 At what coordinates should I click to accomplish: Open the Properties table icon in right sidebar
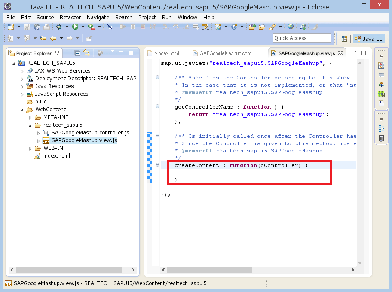click(x=381, y=75)
